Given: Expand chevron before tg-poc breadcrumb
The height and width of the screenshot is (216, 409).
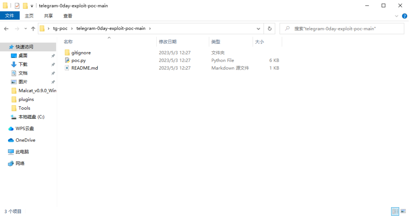Looking at the screenshot, I should tap(48, 28).
